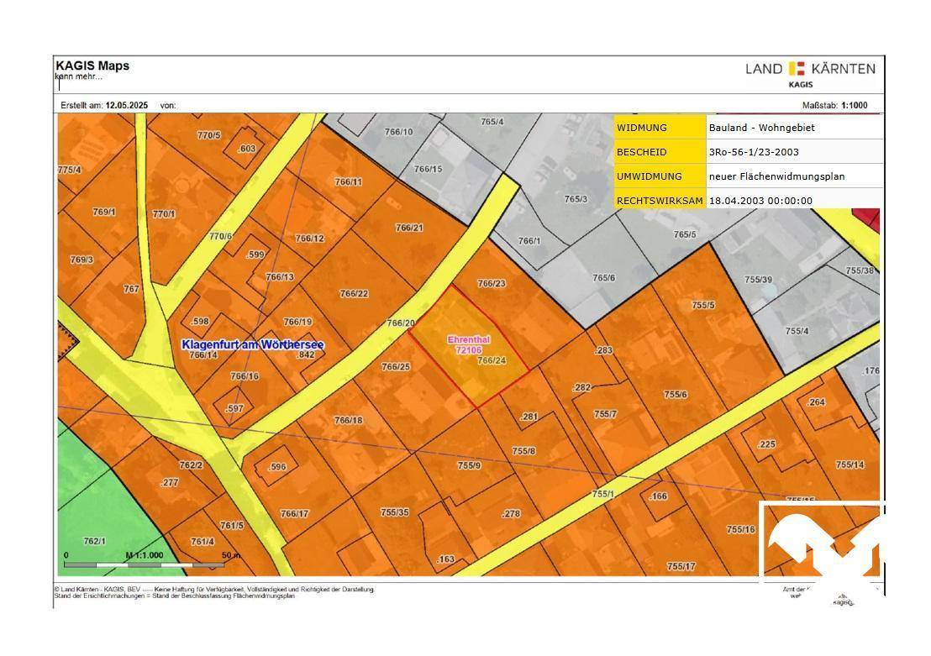The width and height of the screenshot is (931, 656).
Task: Click the Klagenfurt am Wörthersee map label
Action: tap(253, 344)
